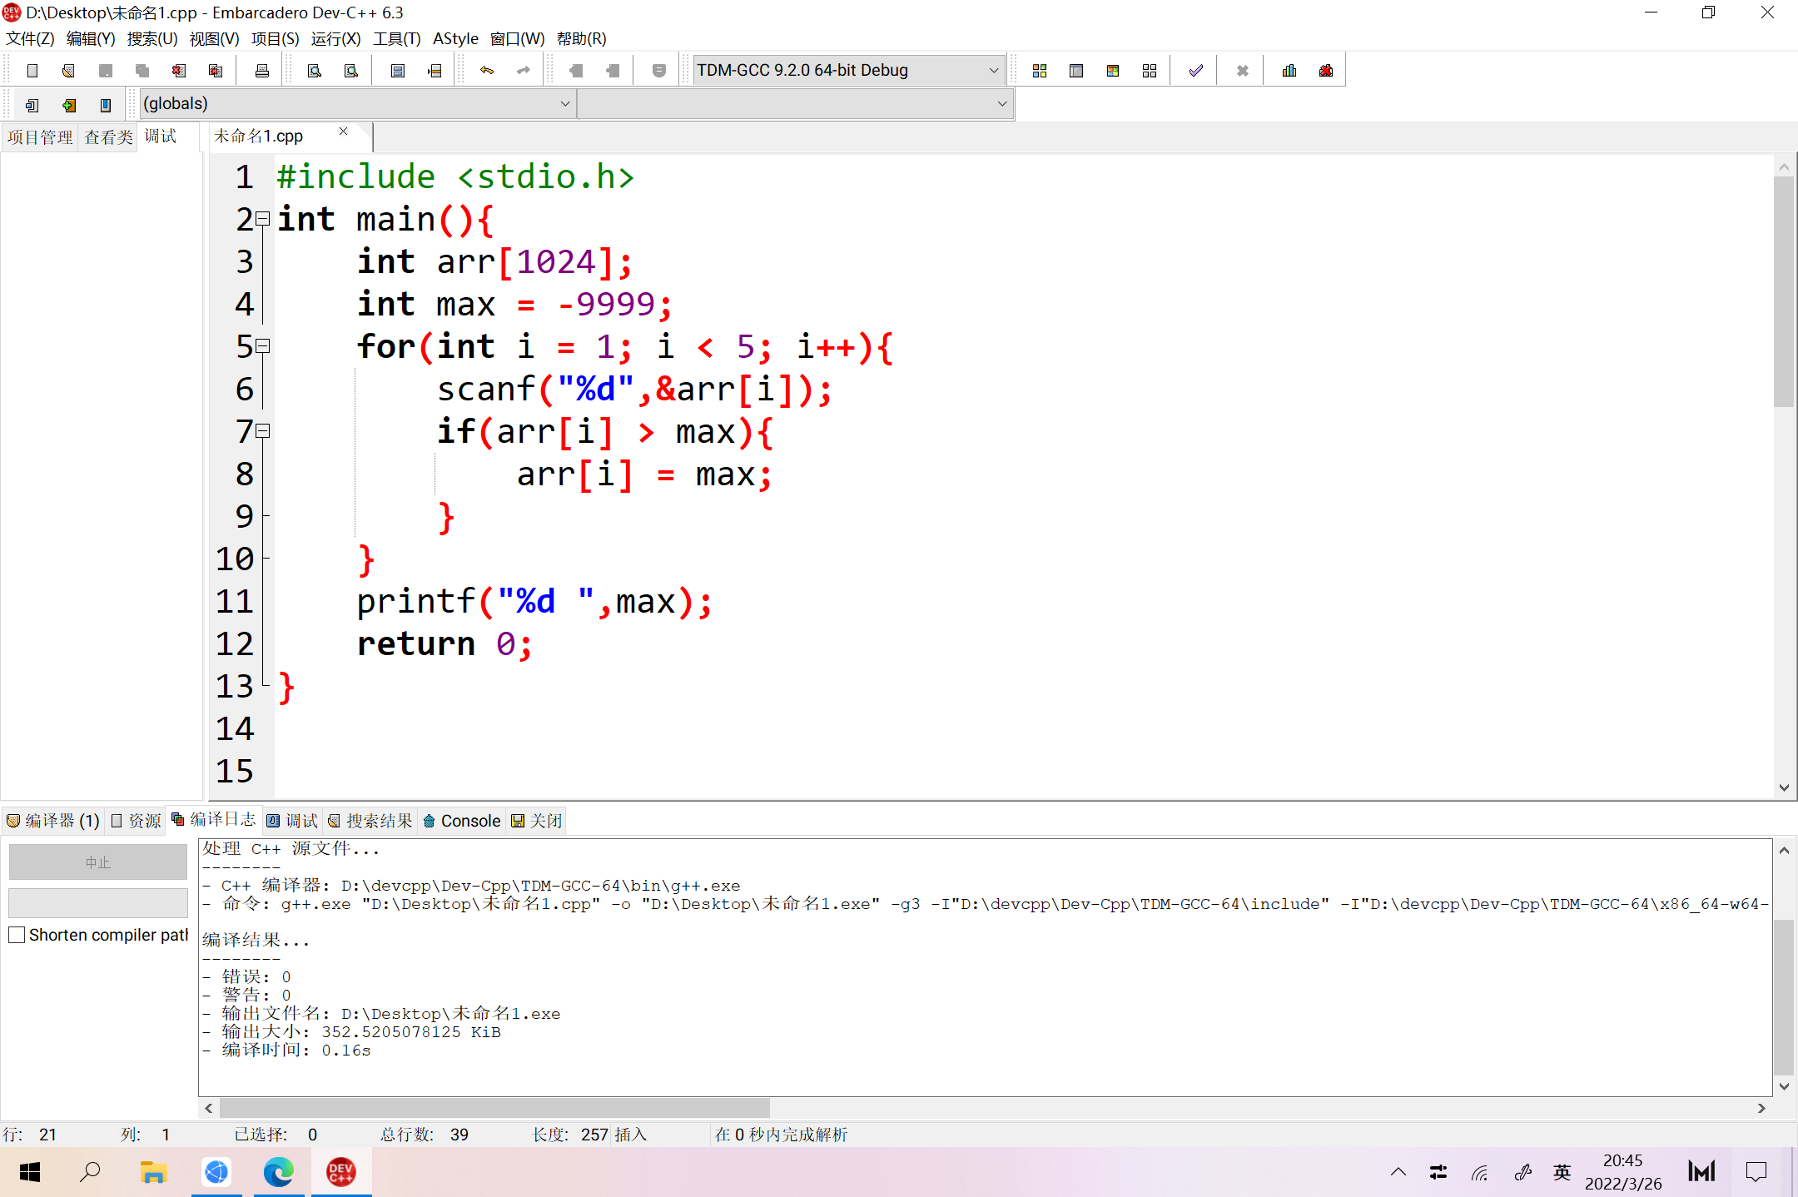Open the AStyle menu
This screenshot has height=1197, width=1798.
coord(455,38)
